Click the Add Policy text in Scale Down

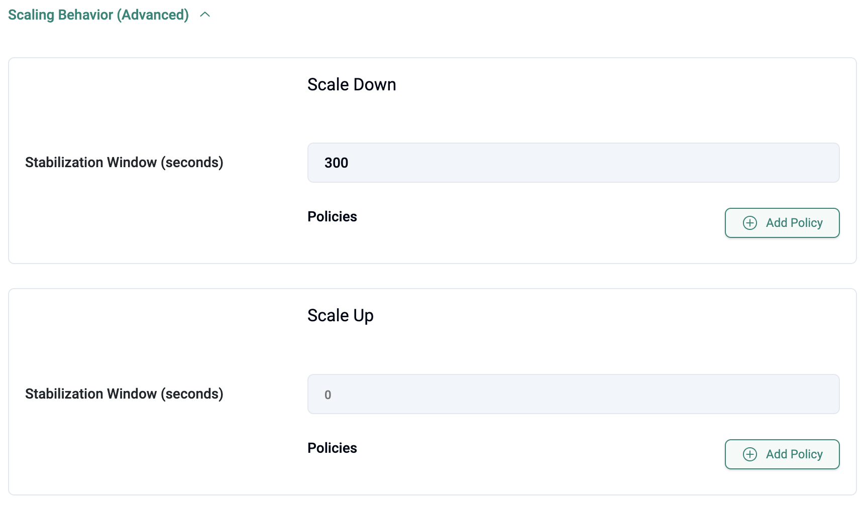(794, 223)
